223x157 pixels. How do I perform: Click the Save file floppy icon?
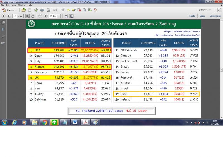[30, 10]
